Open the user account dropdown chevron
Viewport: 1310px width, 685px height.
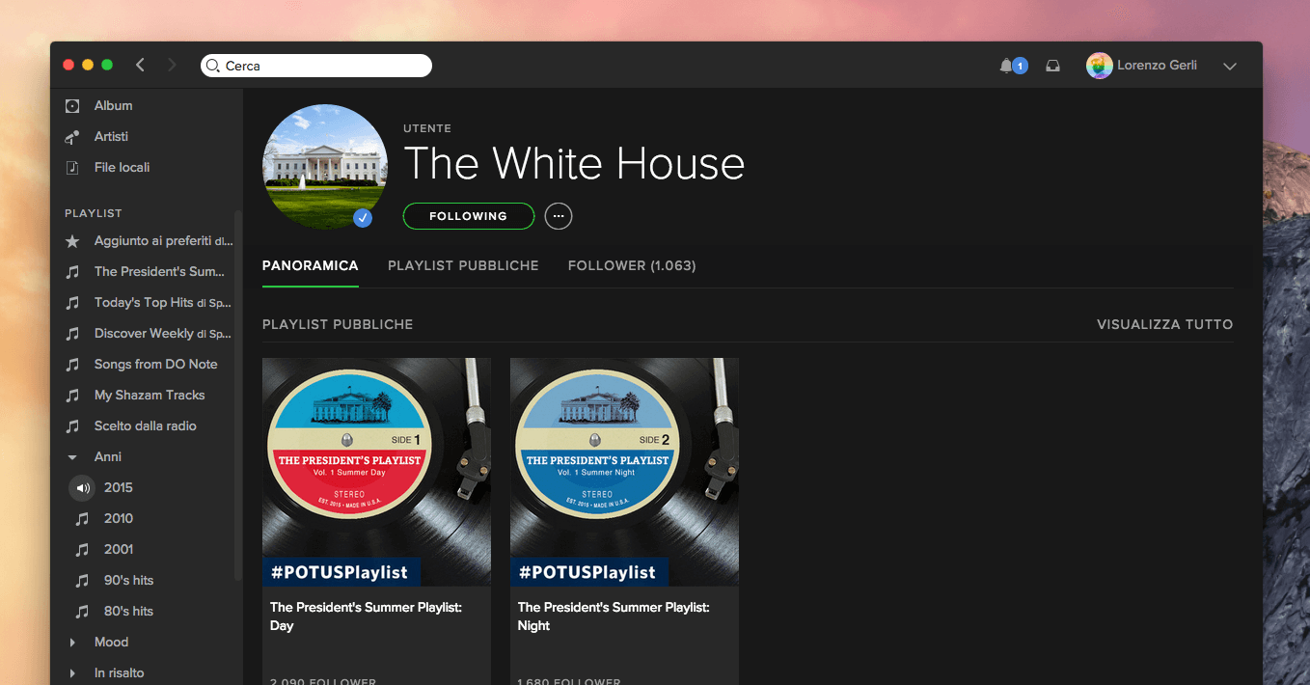(x=1229, y=67)
